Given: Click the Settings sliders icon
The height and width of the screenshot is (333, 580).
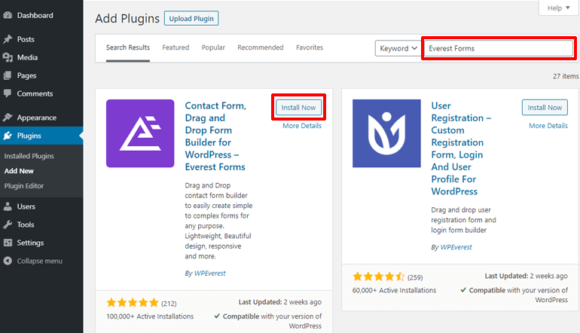Looking at the screenshot, I should [x=8, y=243].
